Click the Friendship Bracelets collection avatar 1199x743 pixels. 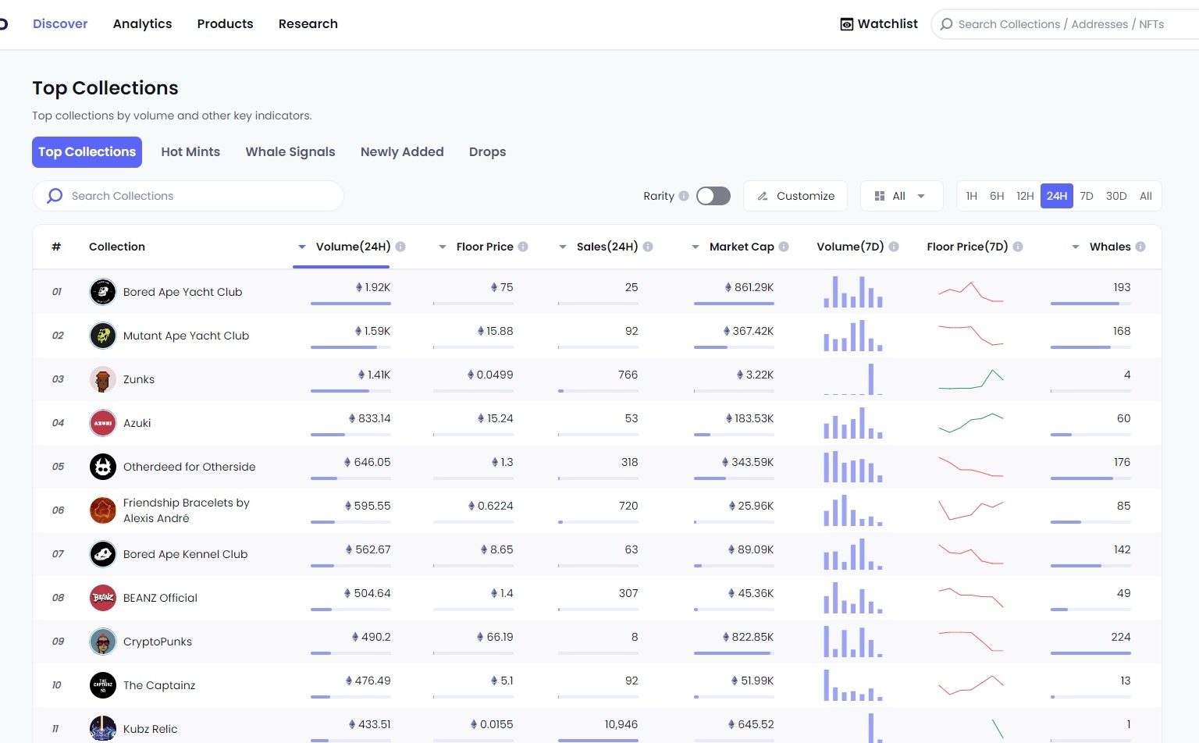[x=102, y=510]
